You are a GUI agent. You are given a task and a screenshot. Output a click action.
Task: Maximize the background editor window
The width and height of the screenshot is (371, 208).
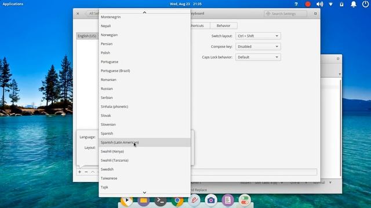pos(338,58)
